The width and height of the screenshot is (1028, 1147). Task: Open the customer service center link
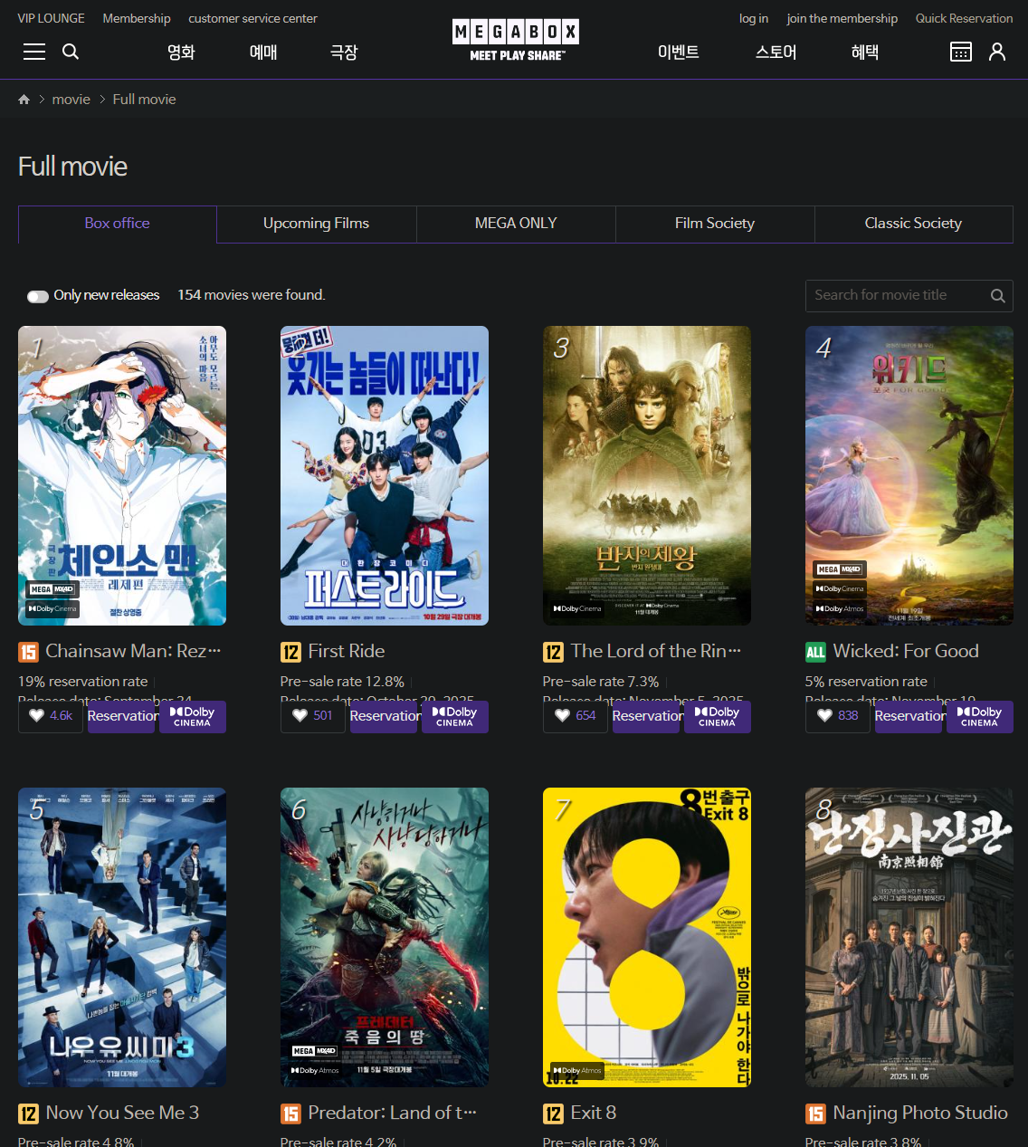coord(252,18)
